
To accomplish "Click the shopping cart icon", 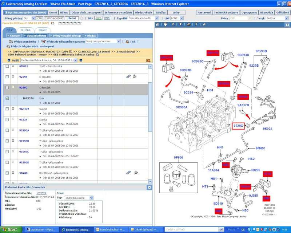I will coord(44,42).
